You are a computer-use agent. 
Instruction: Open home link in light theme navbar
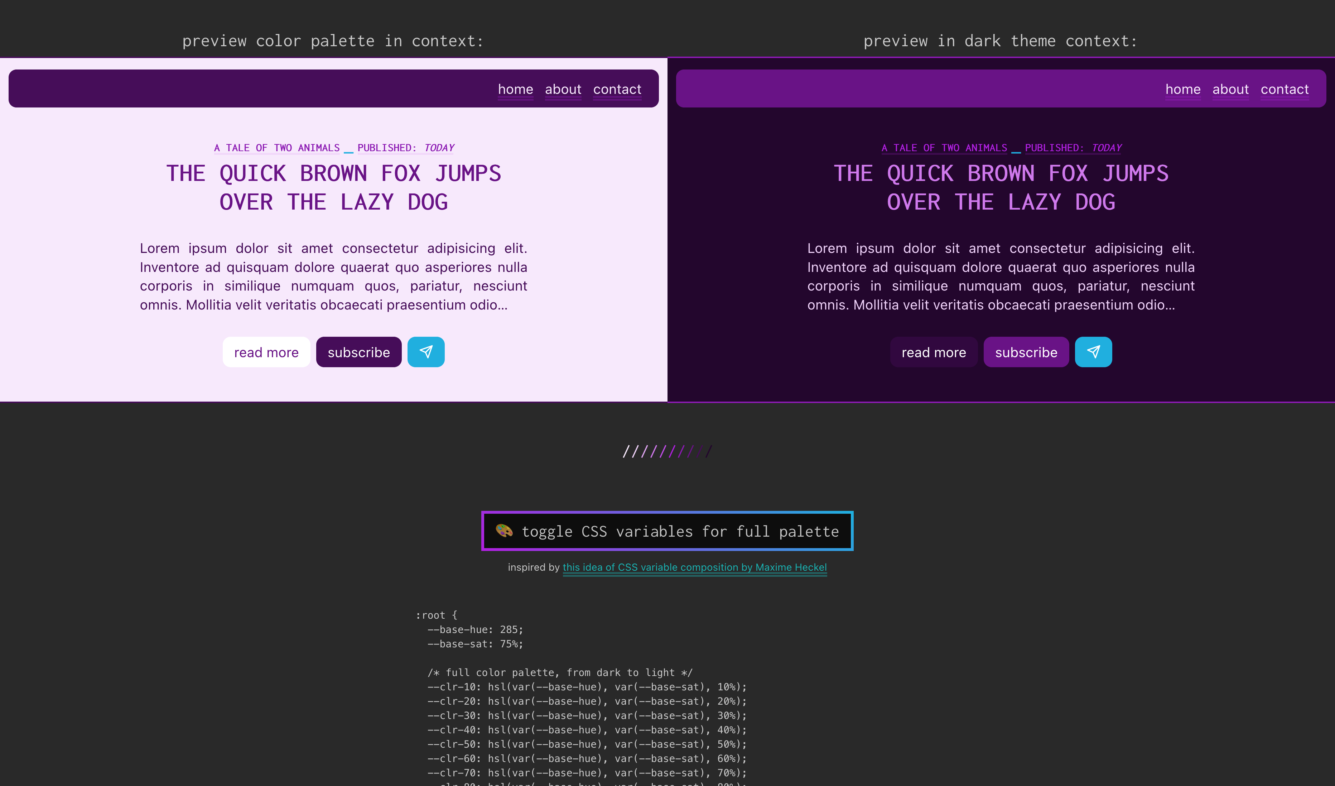point(515,89)
